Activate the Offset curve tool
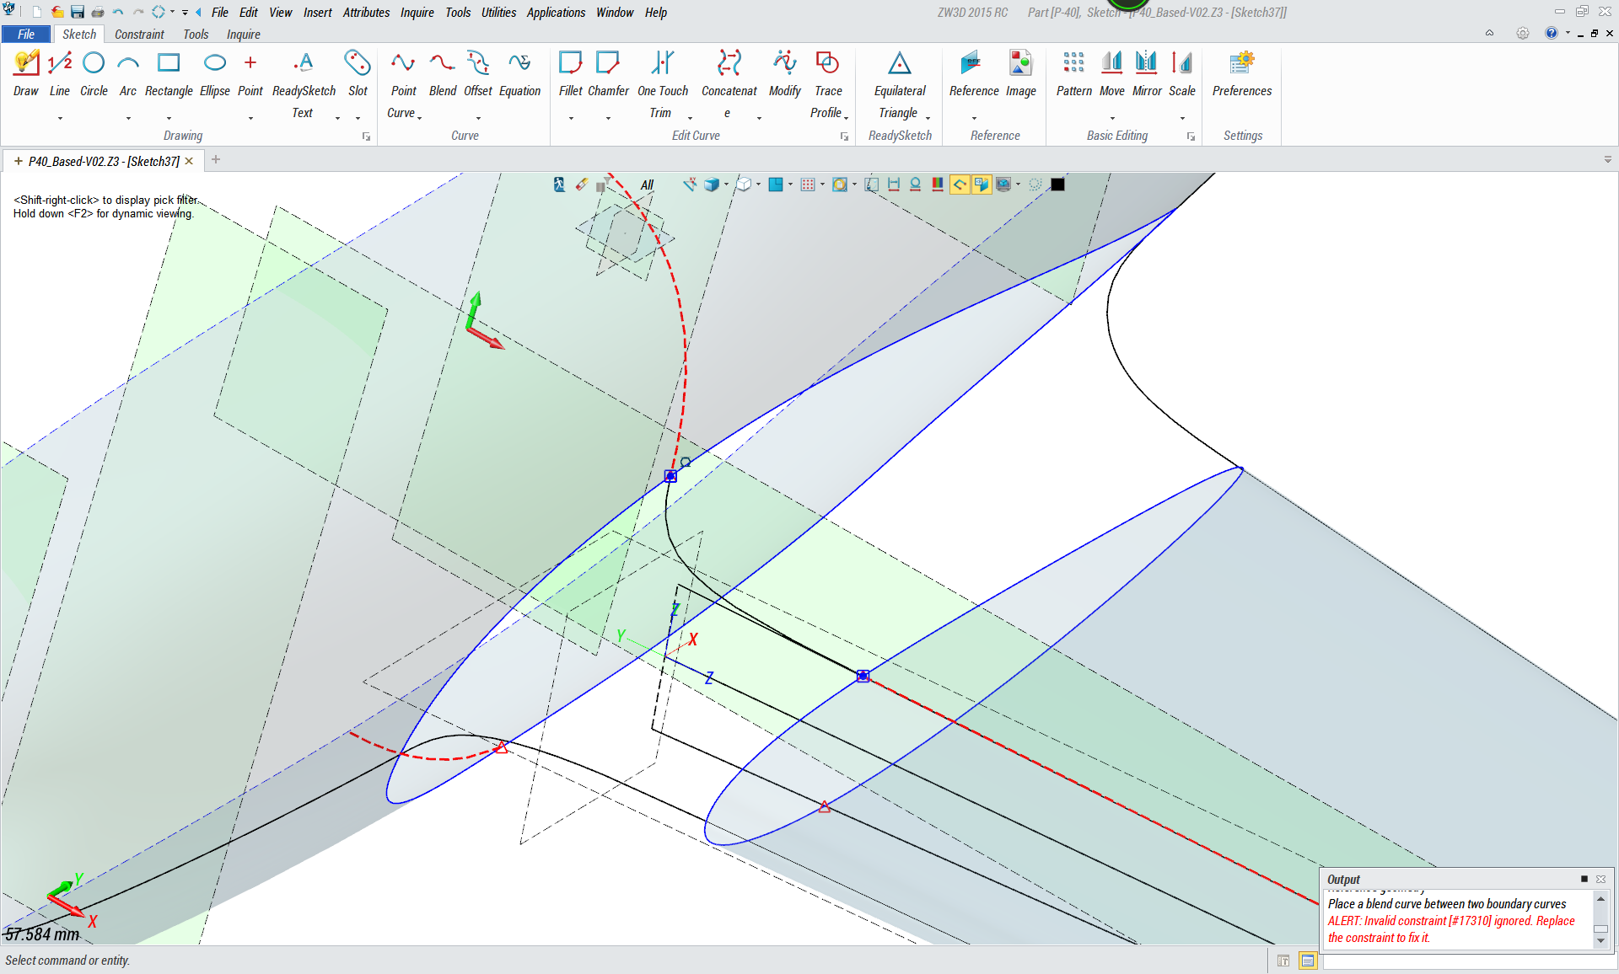 point(478,64)
